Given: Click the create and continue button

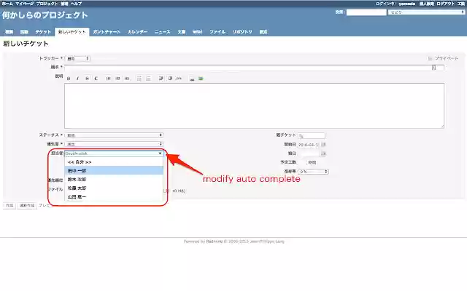Looking at the screenshot, I should point(27,205).
